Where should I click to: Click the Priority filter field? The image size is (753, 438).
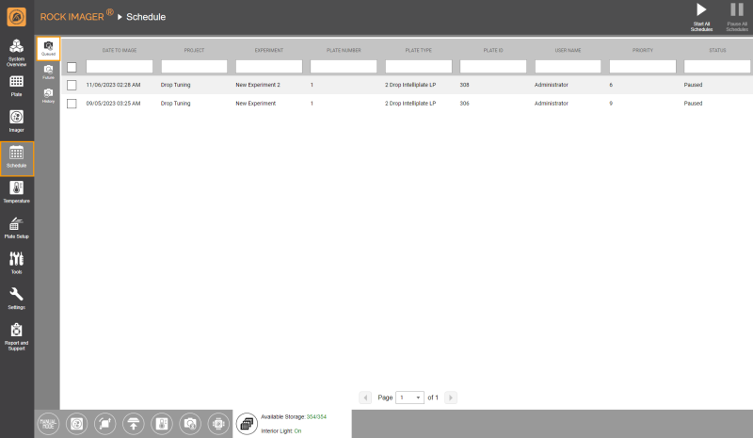[643, 66]
